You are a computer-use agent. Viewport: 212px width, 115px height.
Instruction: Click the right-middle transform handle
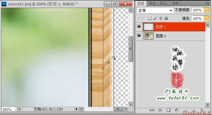click(114, 58)
